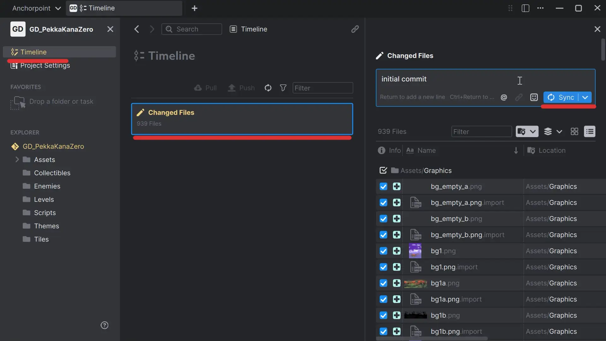Uncheck the bg1.png file checkbox
The height and width of the screenshot is (341, 606).
[383, 251]
